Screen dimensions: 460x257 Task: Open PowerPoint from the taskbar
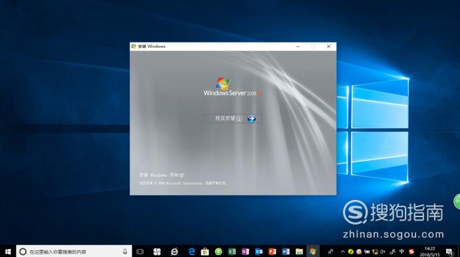click(273, 252)
